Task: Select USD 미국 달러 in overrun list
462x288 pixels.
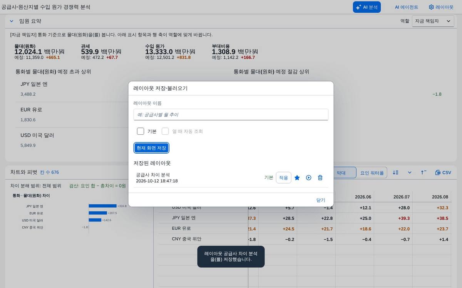Action: point(37,135)
